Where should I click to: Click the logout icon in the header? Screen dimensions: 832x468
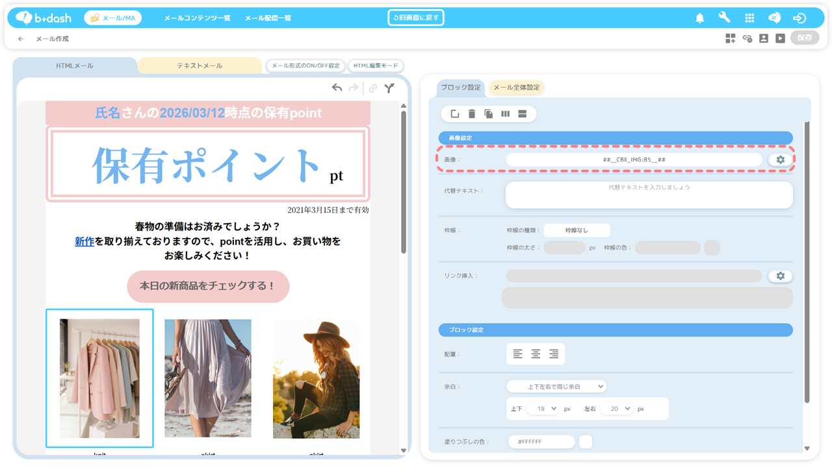[x=799, y=18]
